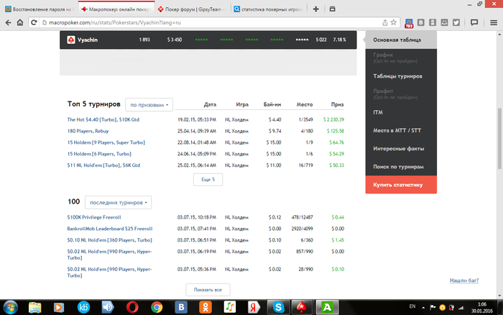Click 'Купить статистику' button

pos(401,185)
